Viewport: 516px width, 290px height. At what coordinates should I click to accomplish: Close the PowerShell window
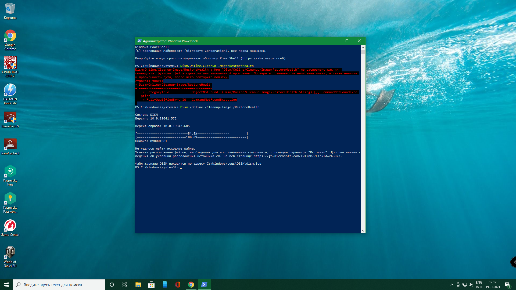[x=359, y=41]
